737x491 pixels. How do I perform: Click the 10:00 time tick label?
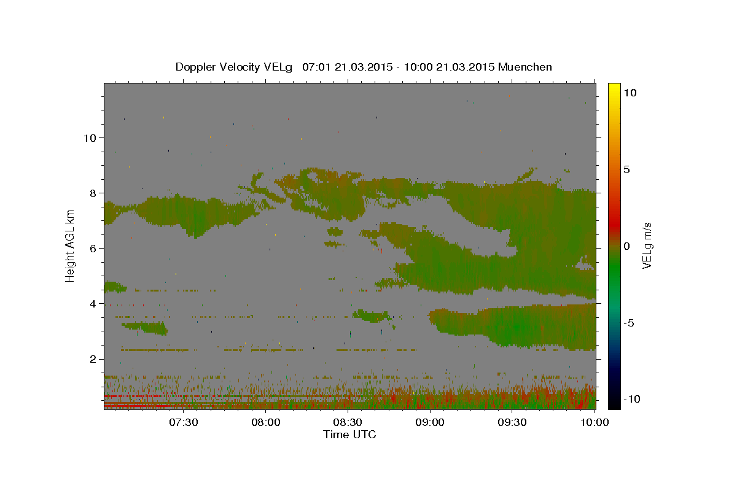(x=595, y=422)
